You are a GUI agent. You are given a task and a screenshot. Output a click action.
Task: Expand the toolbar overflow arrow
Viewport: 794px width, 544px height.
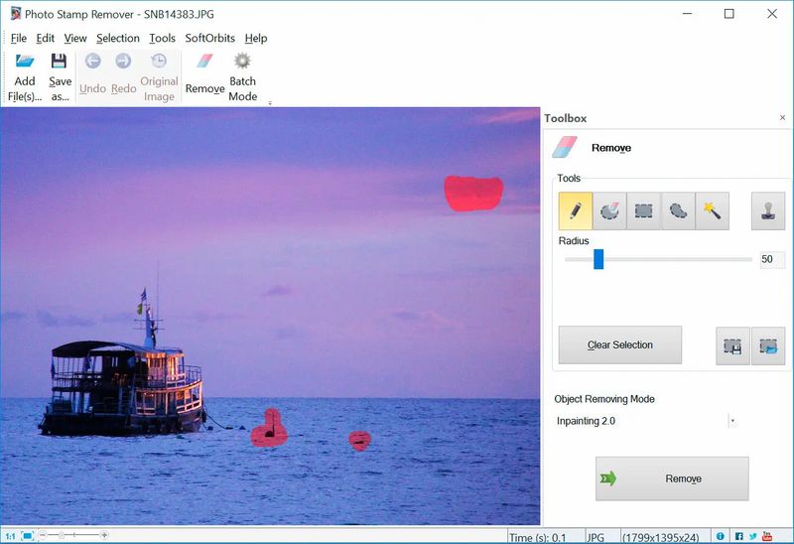pos(270,102)
